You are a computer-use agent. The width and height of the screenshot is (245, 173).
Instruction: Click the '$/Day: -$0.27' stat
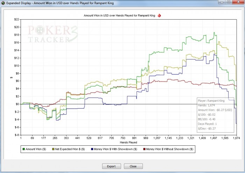click(x=207, y=129)
